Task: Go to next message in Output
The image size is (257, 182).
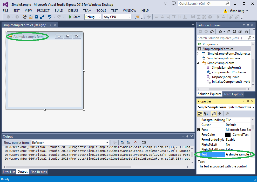Action: (128, 142)
